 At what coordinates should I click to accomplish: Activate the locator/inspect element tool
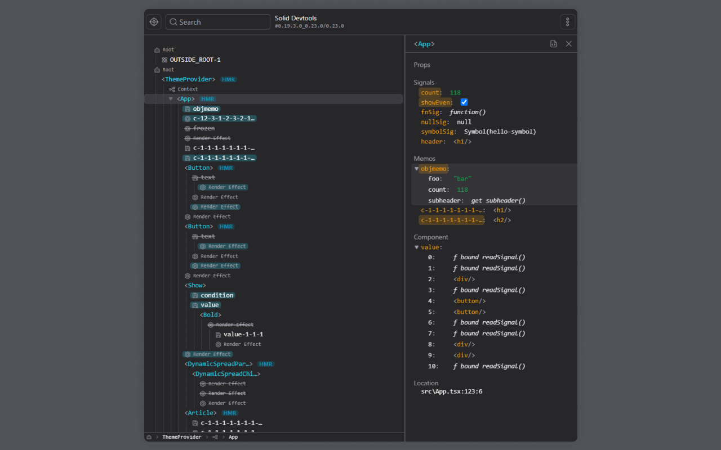click(154, 21)
